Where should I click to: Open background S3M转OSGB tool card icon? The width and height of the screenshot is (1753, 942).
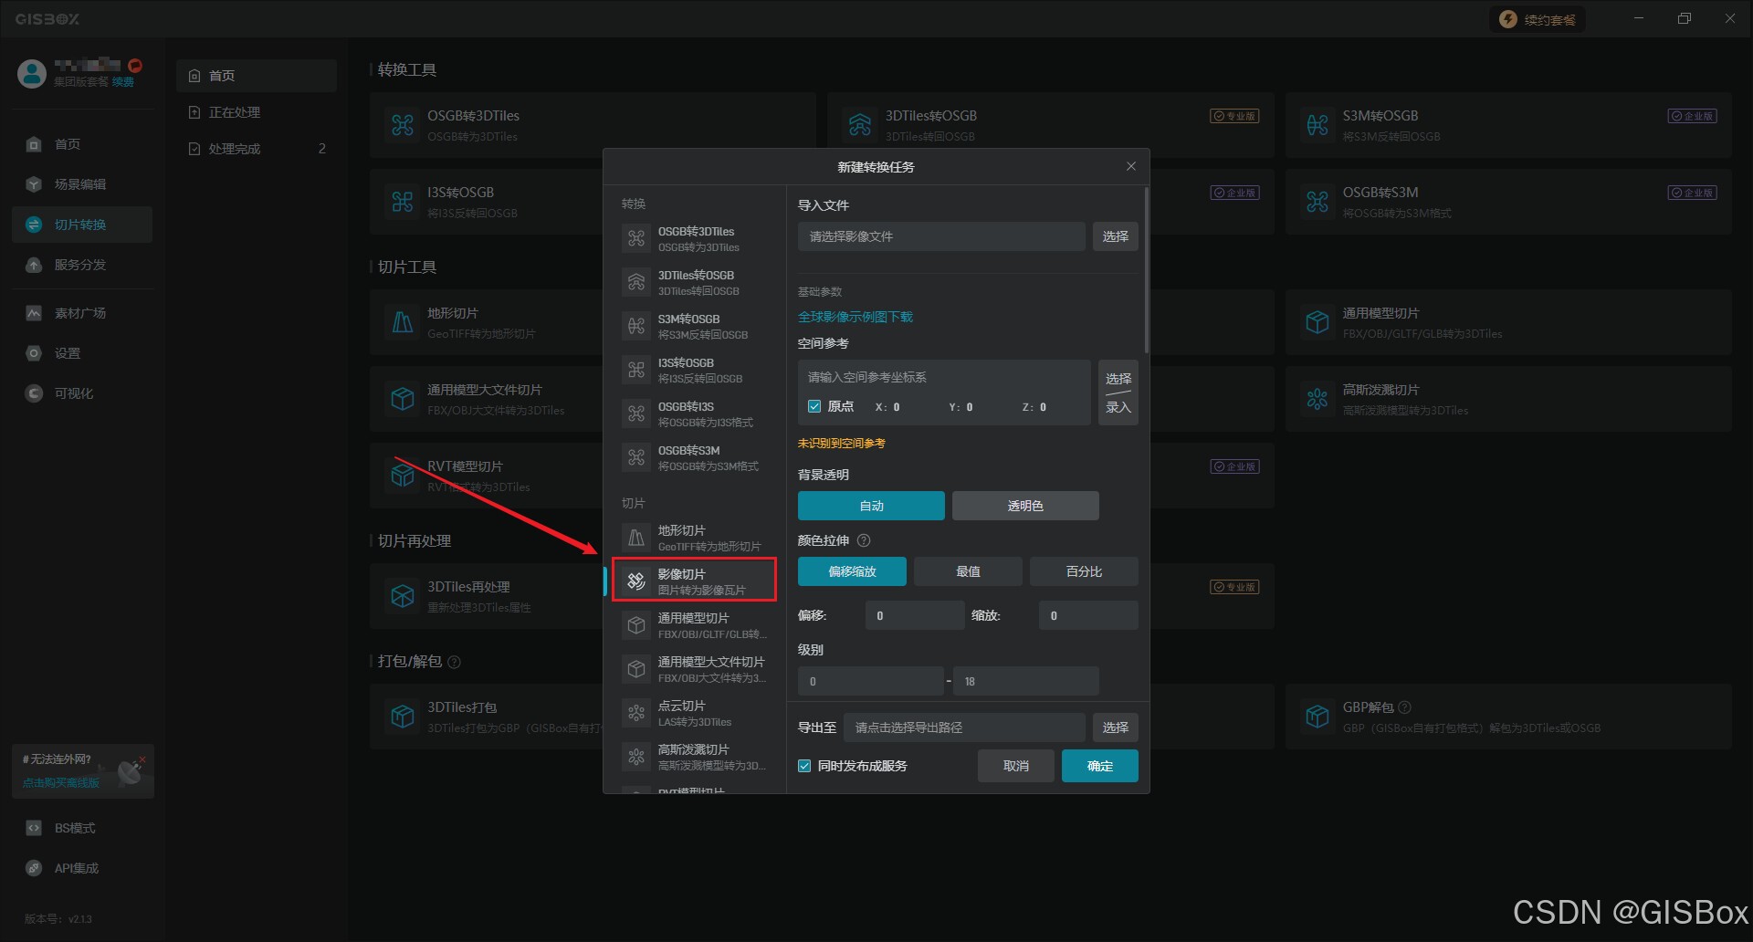click(1317, 125)
